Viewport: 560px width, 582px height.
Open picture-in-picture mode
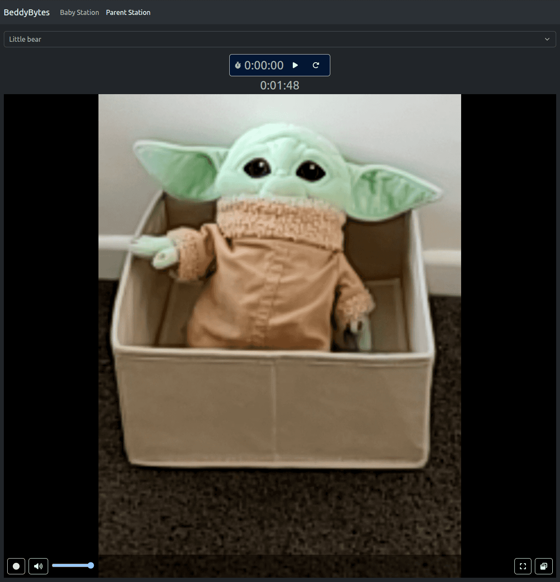(544, 566)
